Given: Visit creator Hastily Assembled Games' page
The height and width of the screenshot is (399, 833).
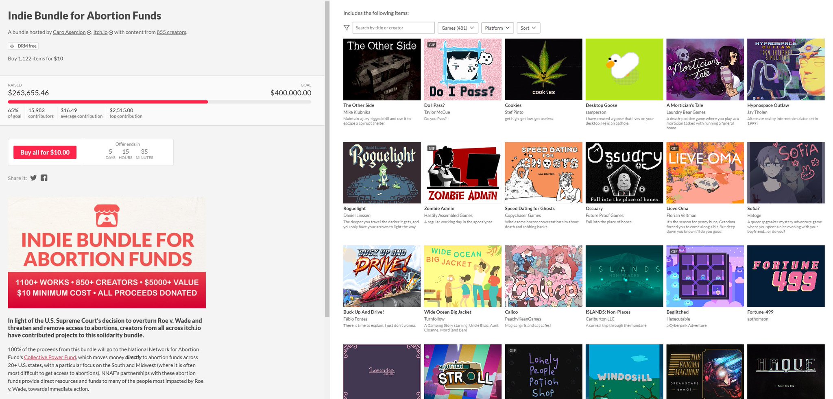Looking at the screenshot, I should click(448, 216).
